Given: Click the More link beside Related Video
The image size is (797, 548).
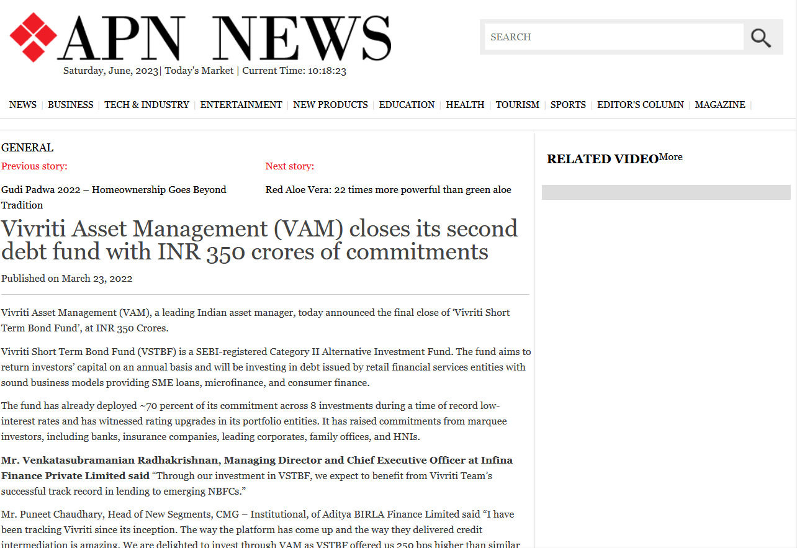Looking at the screenshot, I should 670,157.
